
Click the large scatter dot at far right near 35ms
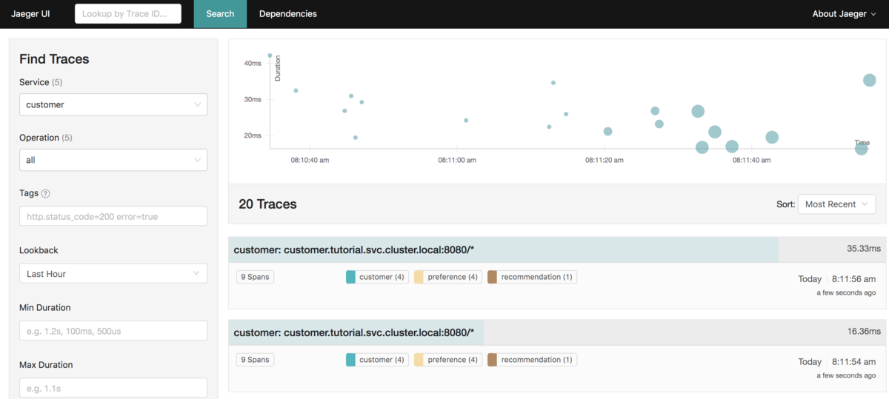[870, 80]
